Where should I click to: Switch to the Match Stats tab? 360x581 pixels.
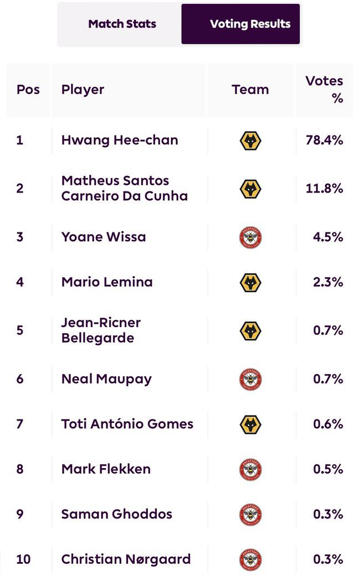[122, 24]
